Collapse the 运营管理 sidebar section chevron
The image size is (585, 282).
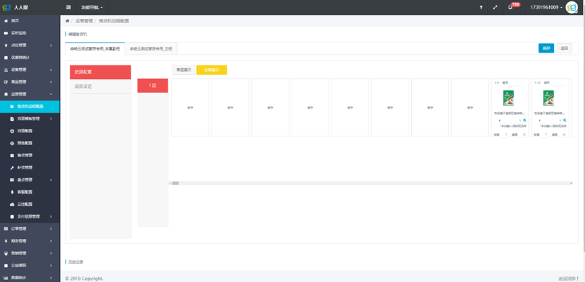(x=51, y=94)
